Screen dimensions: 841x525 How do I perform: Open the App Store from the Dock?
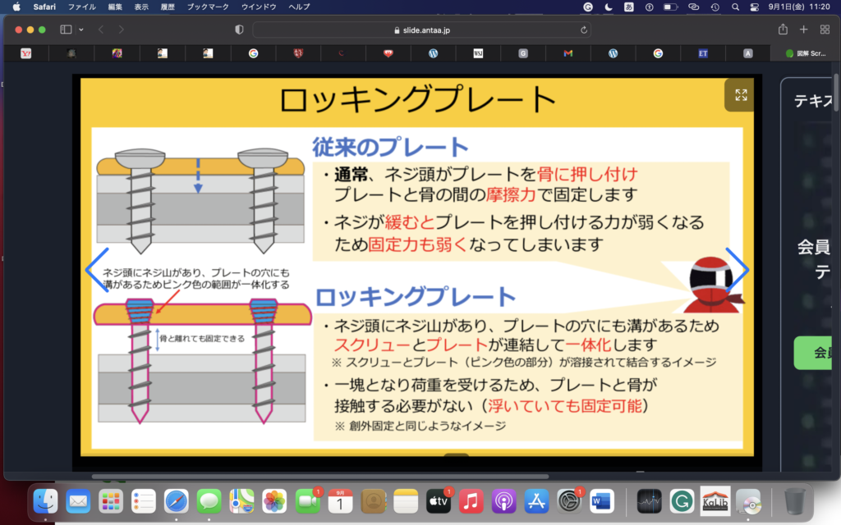click(536, 500)
